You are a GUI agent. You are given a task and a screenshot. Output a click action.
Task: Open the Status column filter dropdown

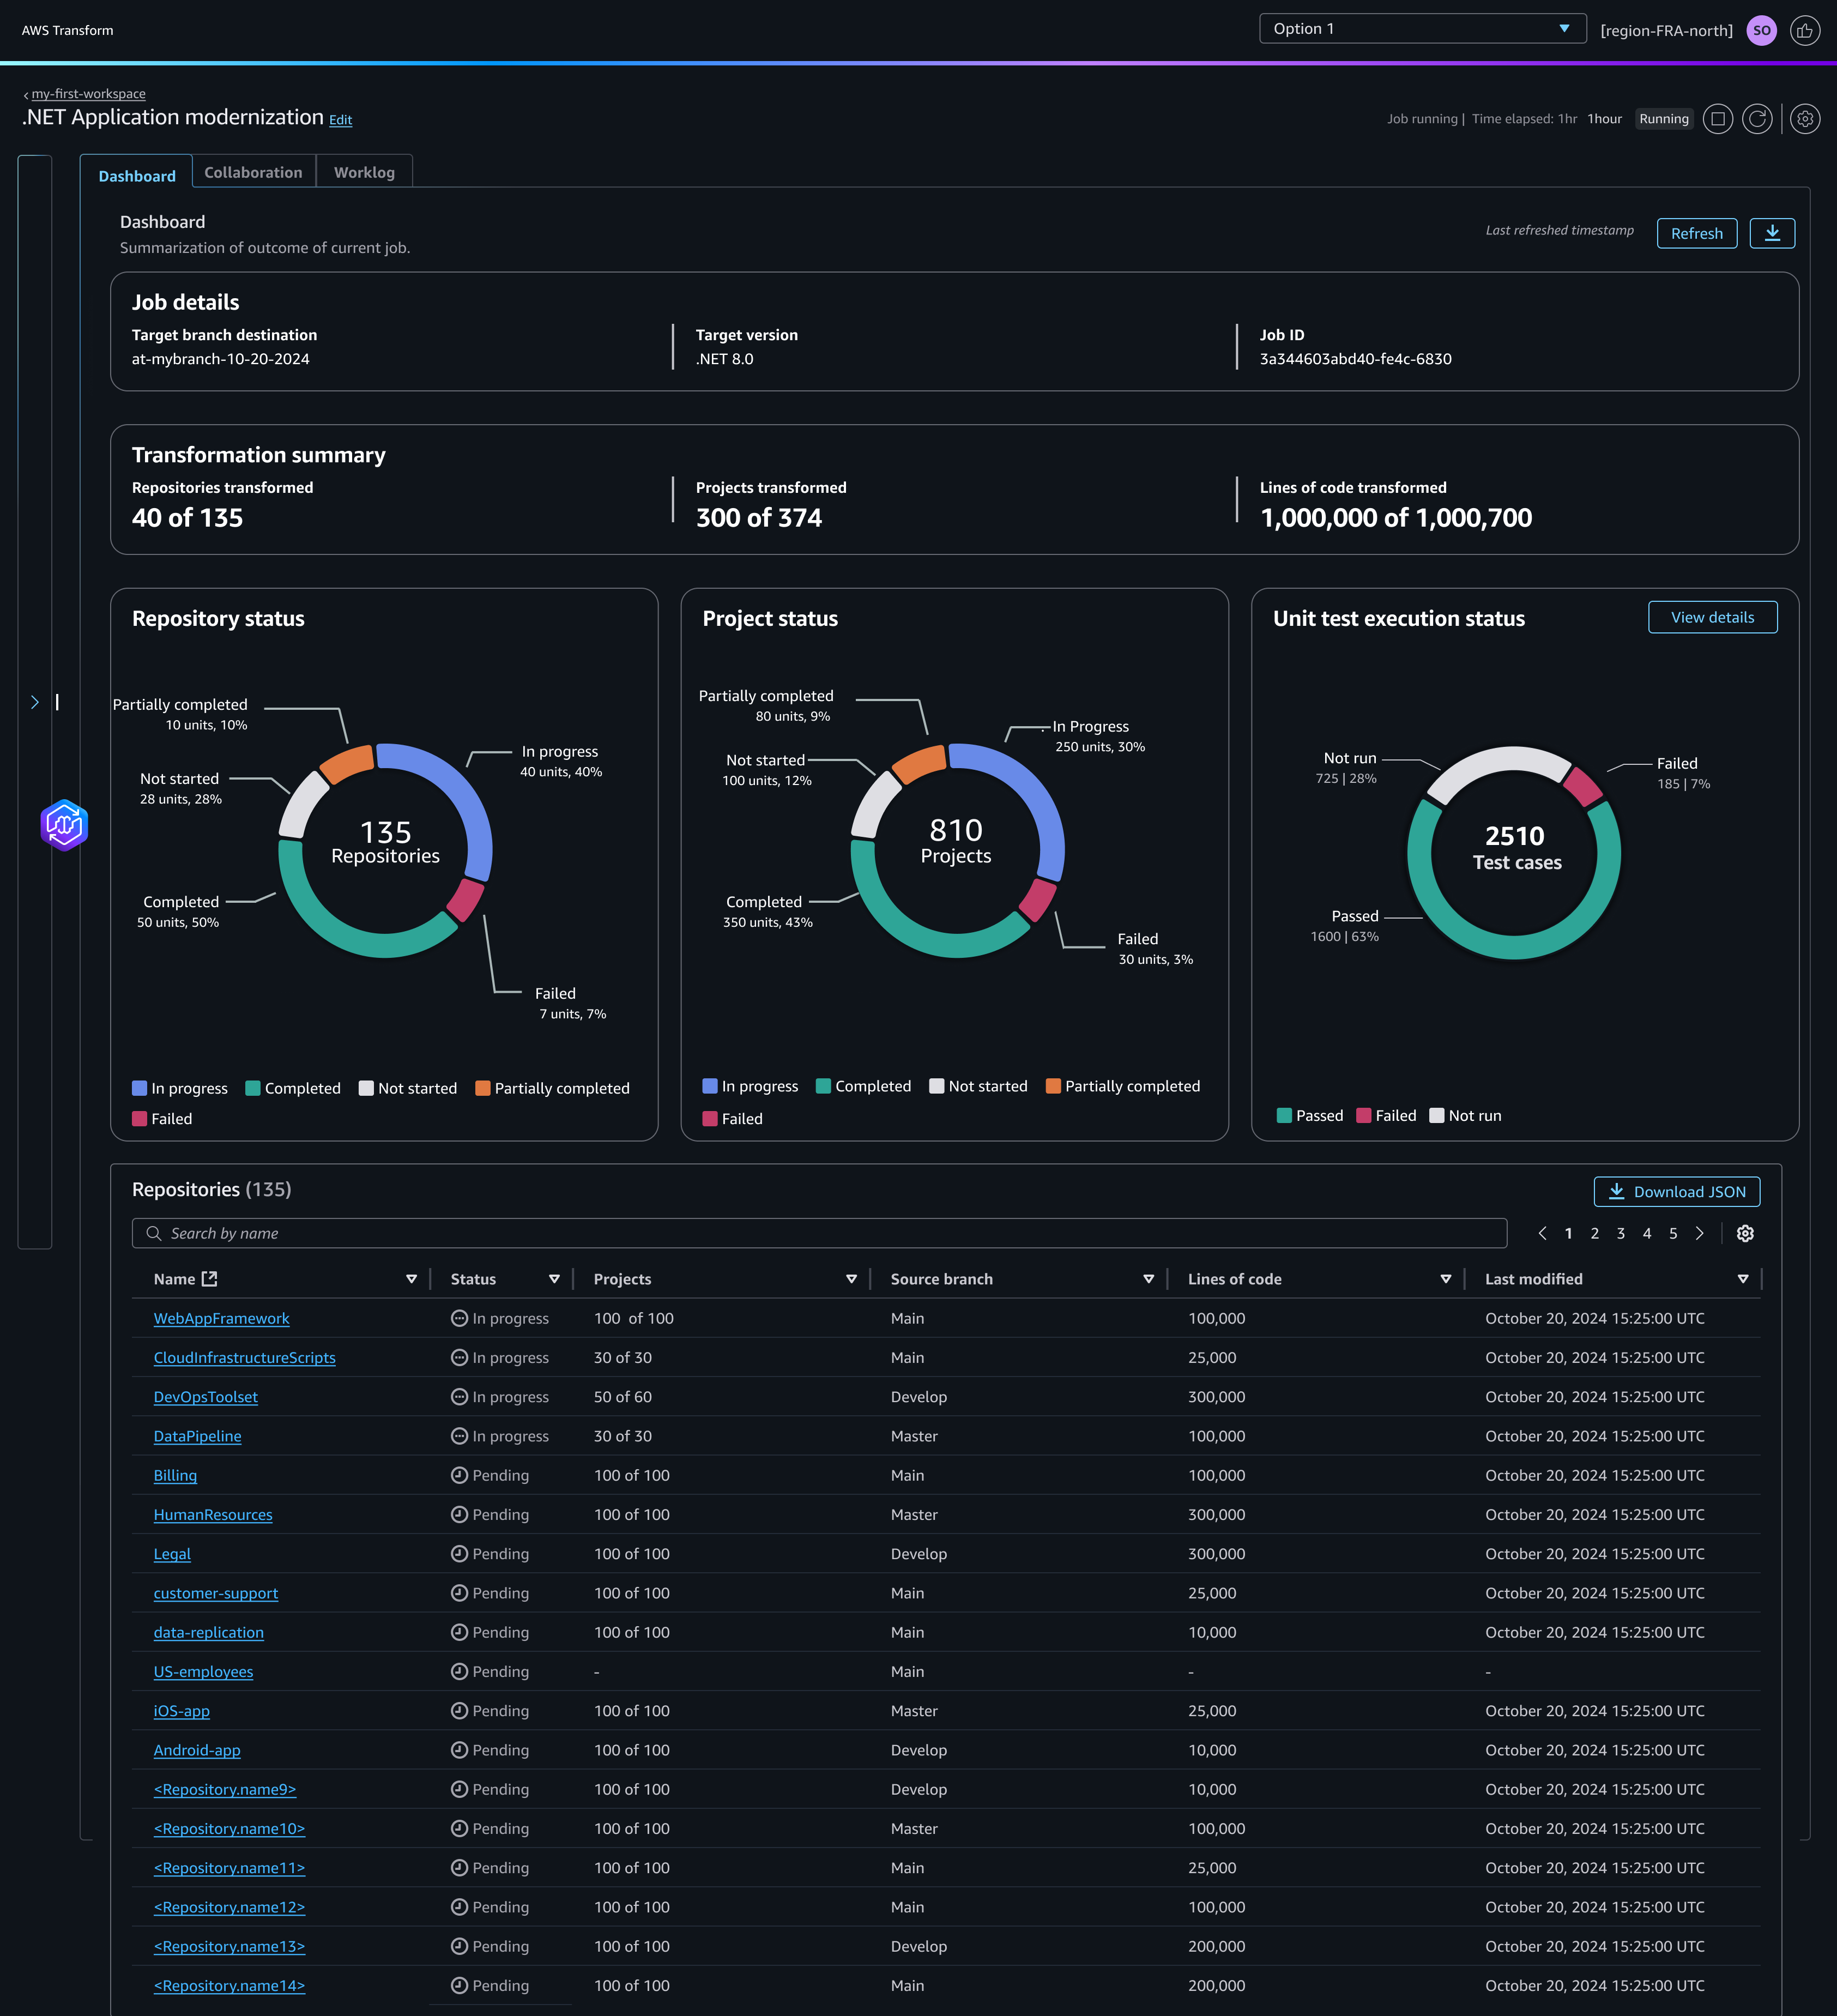pos(554,1278)
